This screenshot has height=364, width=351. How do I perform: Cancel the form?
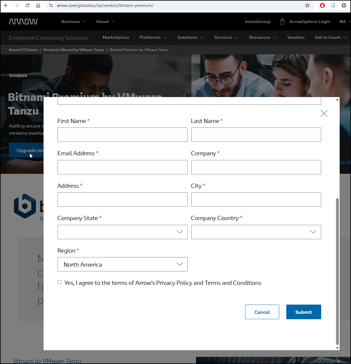point(262,312)
